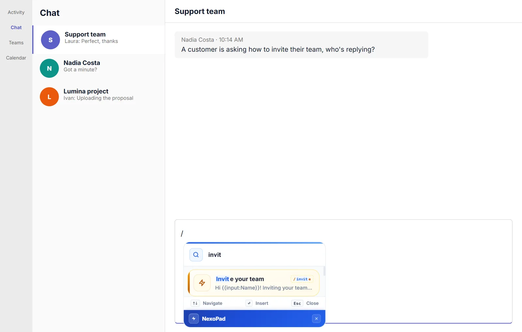Open the Calendar section
Screen dimensions: 522x332
(16, 58)
